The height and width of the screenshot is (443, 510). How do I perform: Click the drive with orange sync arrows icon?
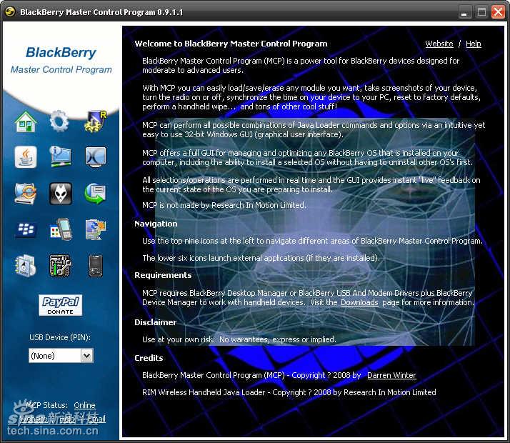pos(26,194)
